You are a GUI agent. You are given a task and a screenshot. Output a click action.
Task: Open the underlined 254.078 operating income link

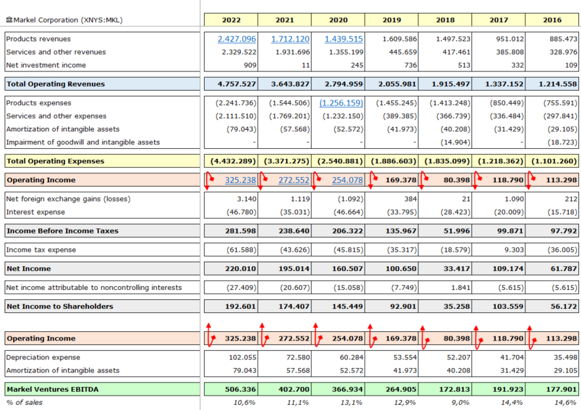(347, 180)
